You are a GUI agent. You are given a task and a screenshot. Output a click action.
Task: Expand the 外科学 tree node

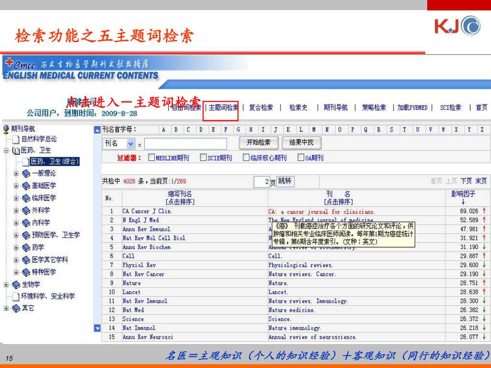(x=16, y=210)
